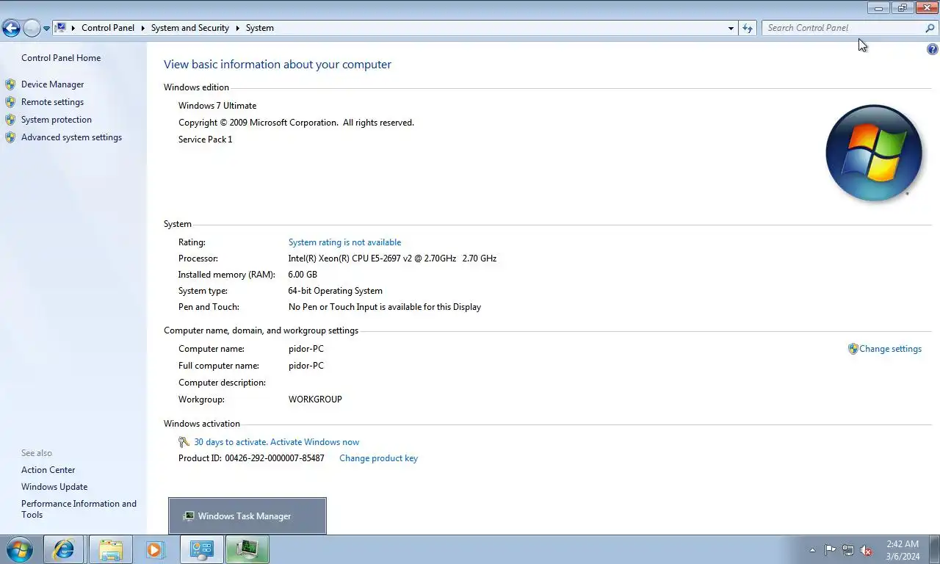Click shield icon beside Remote settings
This screenshot has height=564, width=940.
(x=10, y=102)
